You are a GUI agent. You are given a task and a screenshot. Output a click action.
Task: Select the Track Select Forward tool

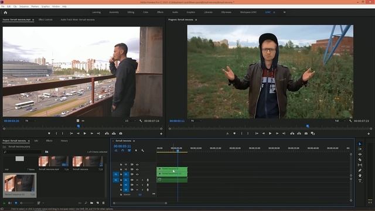pyautogui.click(x=360, y=149)
